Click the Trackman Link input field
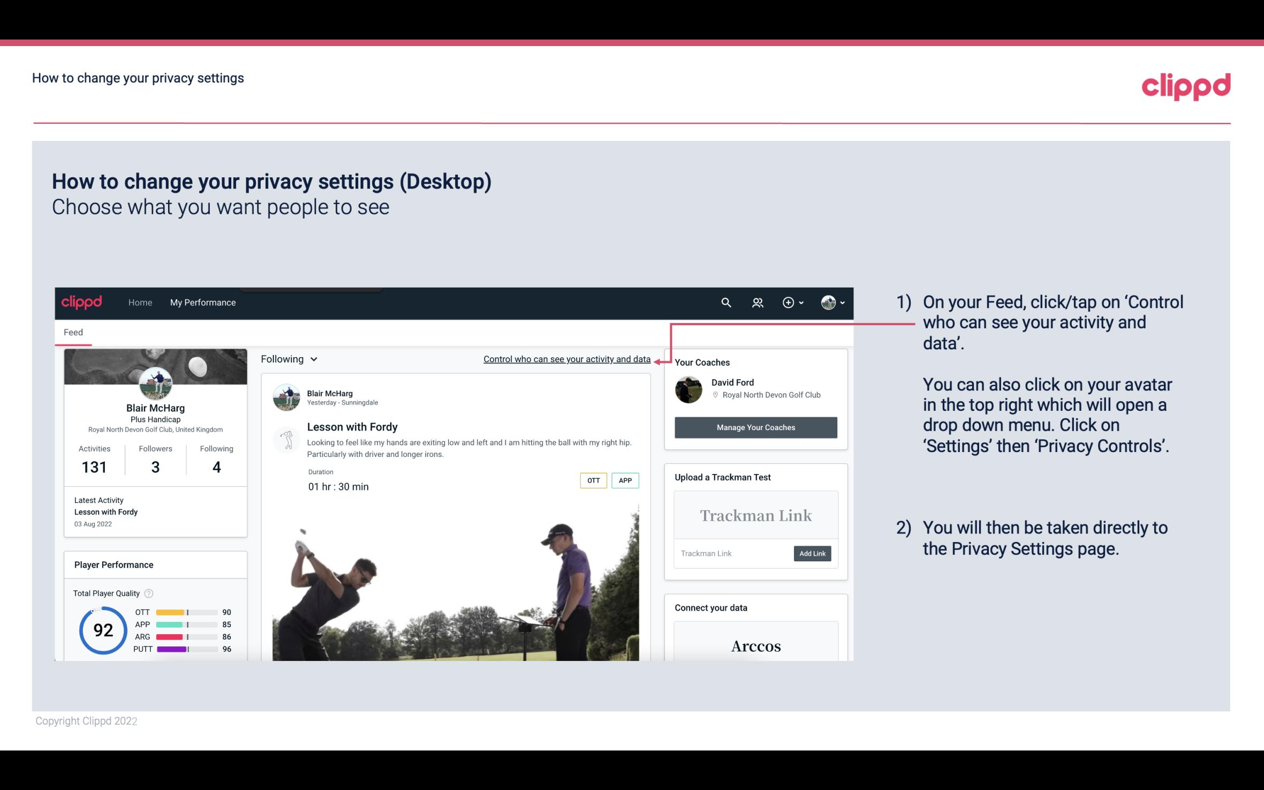Image resolution: width=1264 pixels, height=790 pixels. click(732, 553)
